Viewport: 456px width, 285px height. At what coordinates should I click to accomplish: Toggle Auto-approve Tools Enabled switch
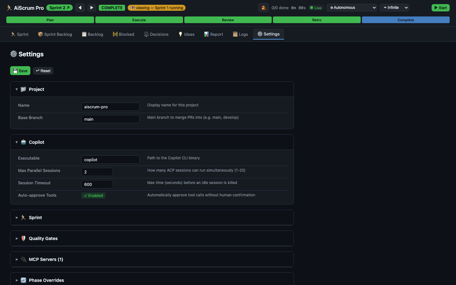[x=93, y=196]
